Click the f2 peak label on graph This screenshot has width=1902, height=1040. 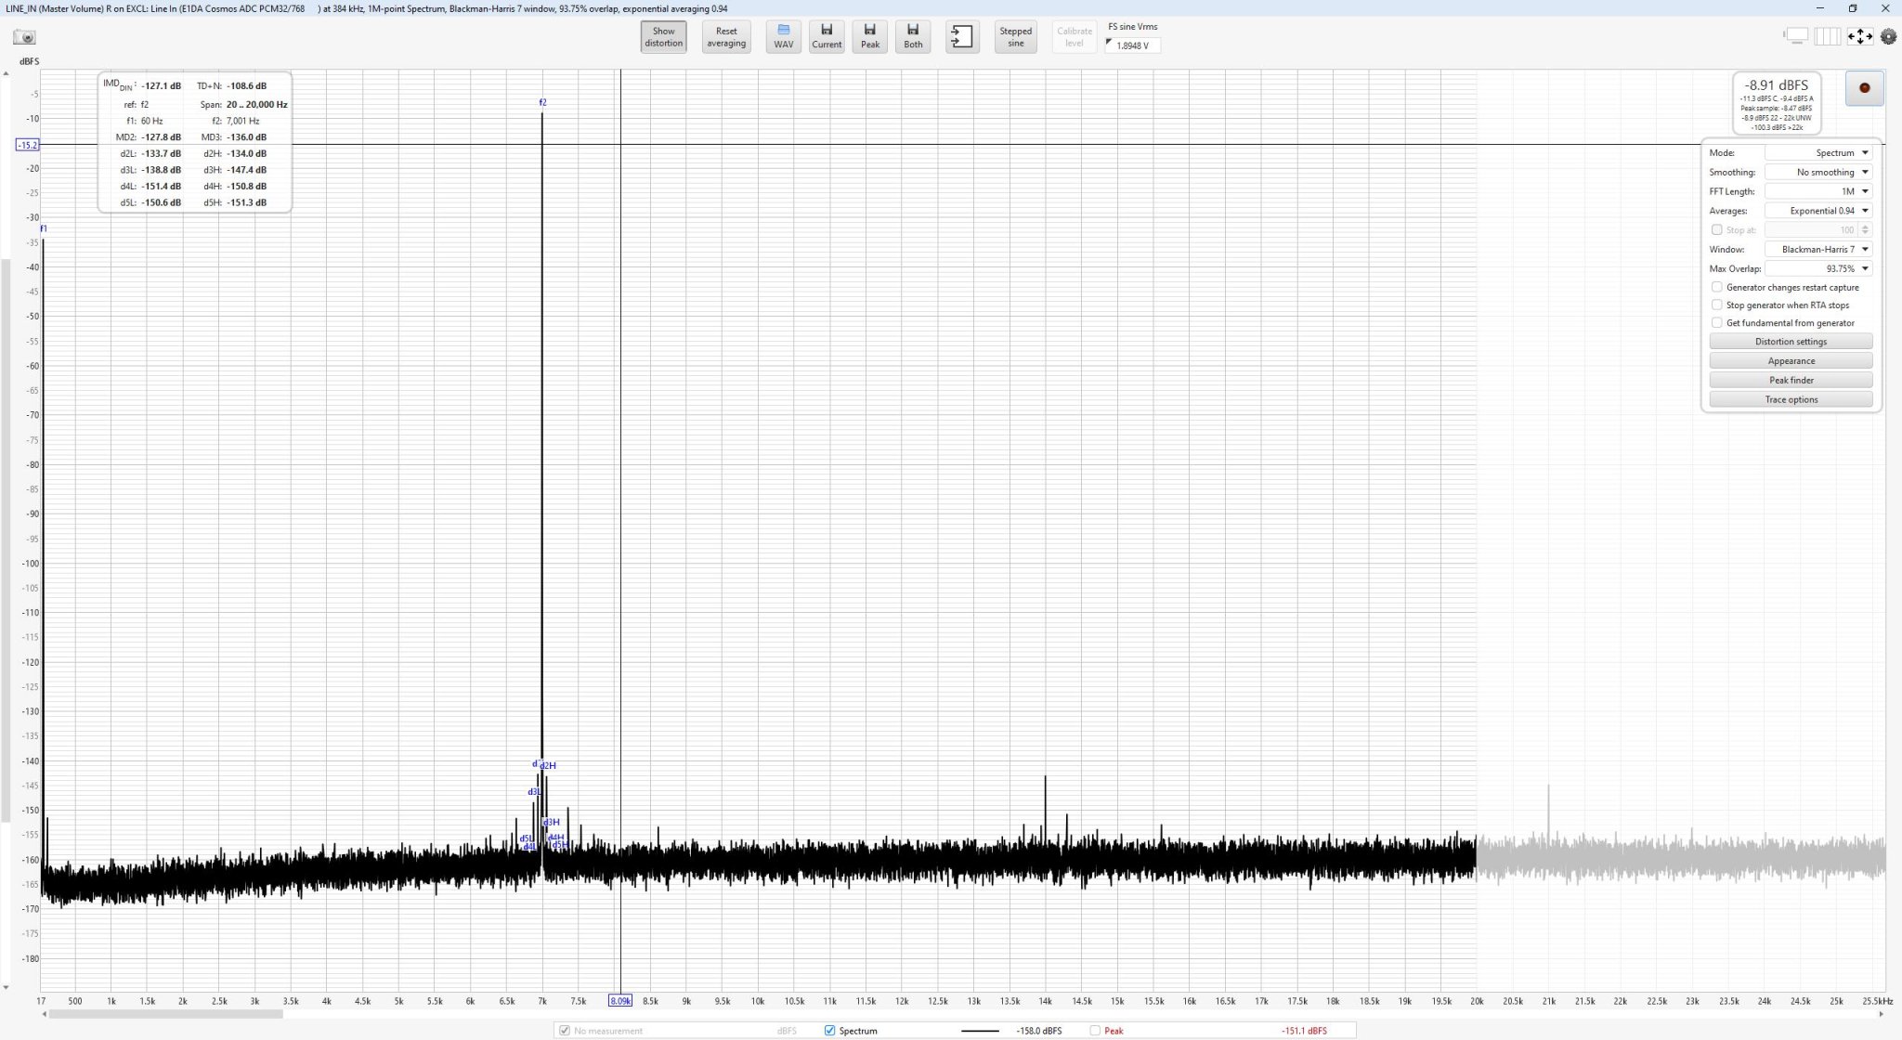pyautogui.click(x=542, y=102)
